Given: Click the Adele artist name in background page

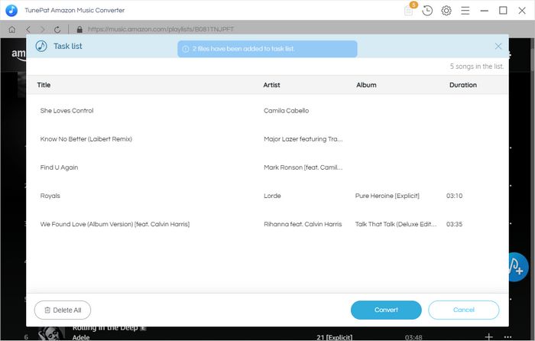Looking at the screenshot, I should 81,337.
